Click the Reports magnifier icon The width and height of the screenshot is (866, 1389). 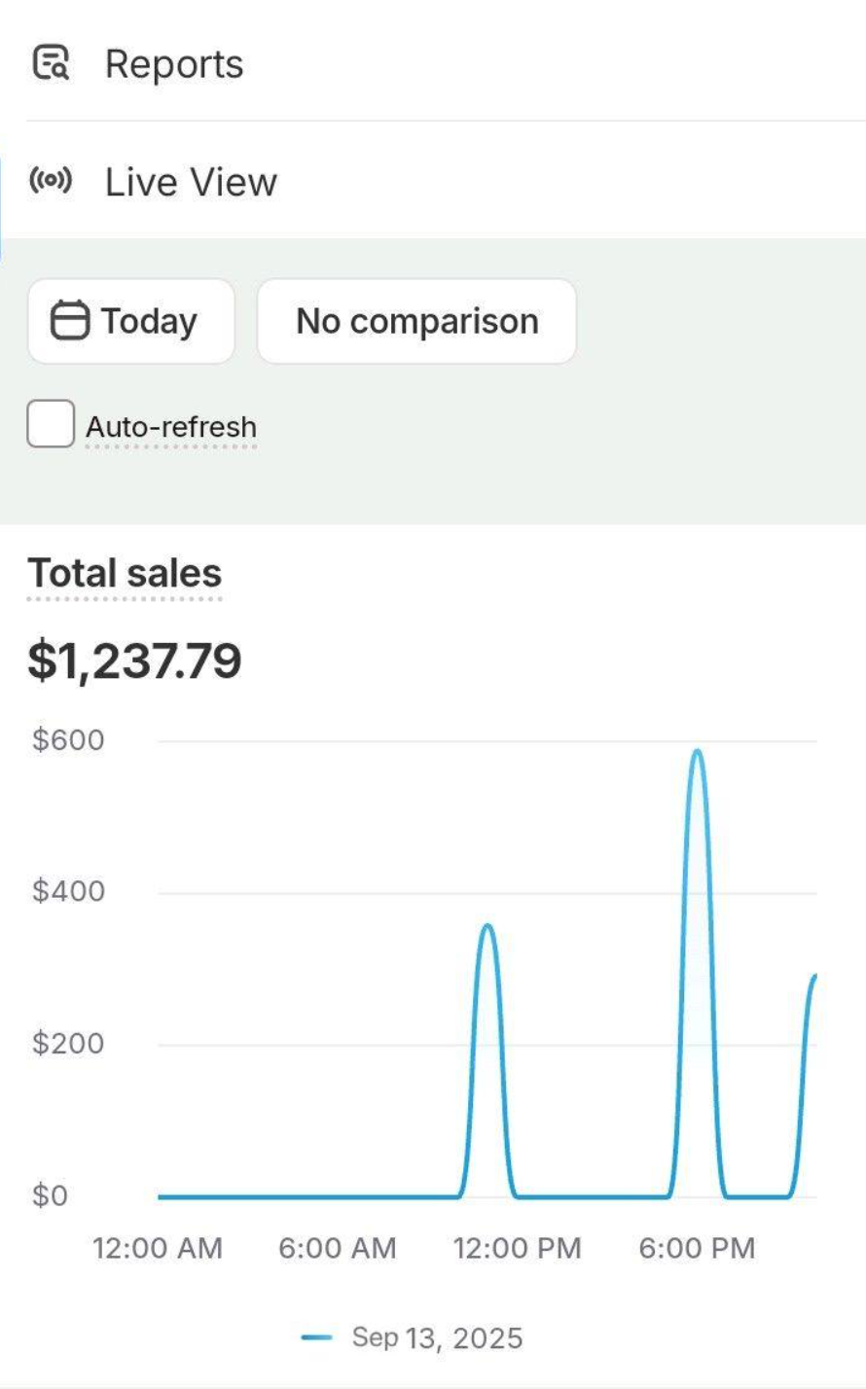[x=51, y=63]
